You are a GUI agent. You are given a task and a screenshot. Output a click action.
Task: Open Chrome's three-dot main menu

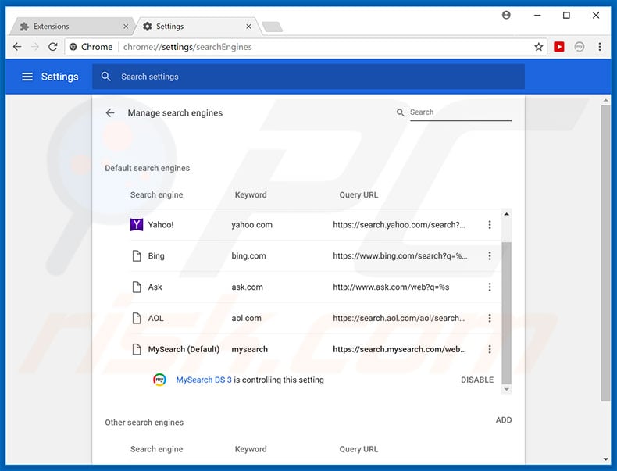pyautogui.click(x=600, y=47)
